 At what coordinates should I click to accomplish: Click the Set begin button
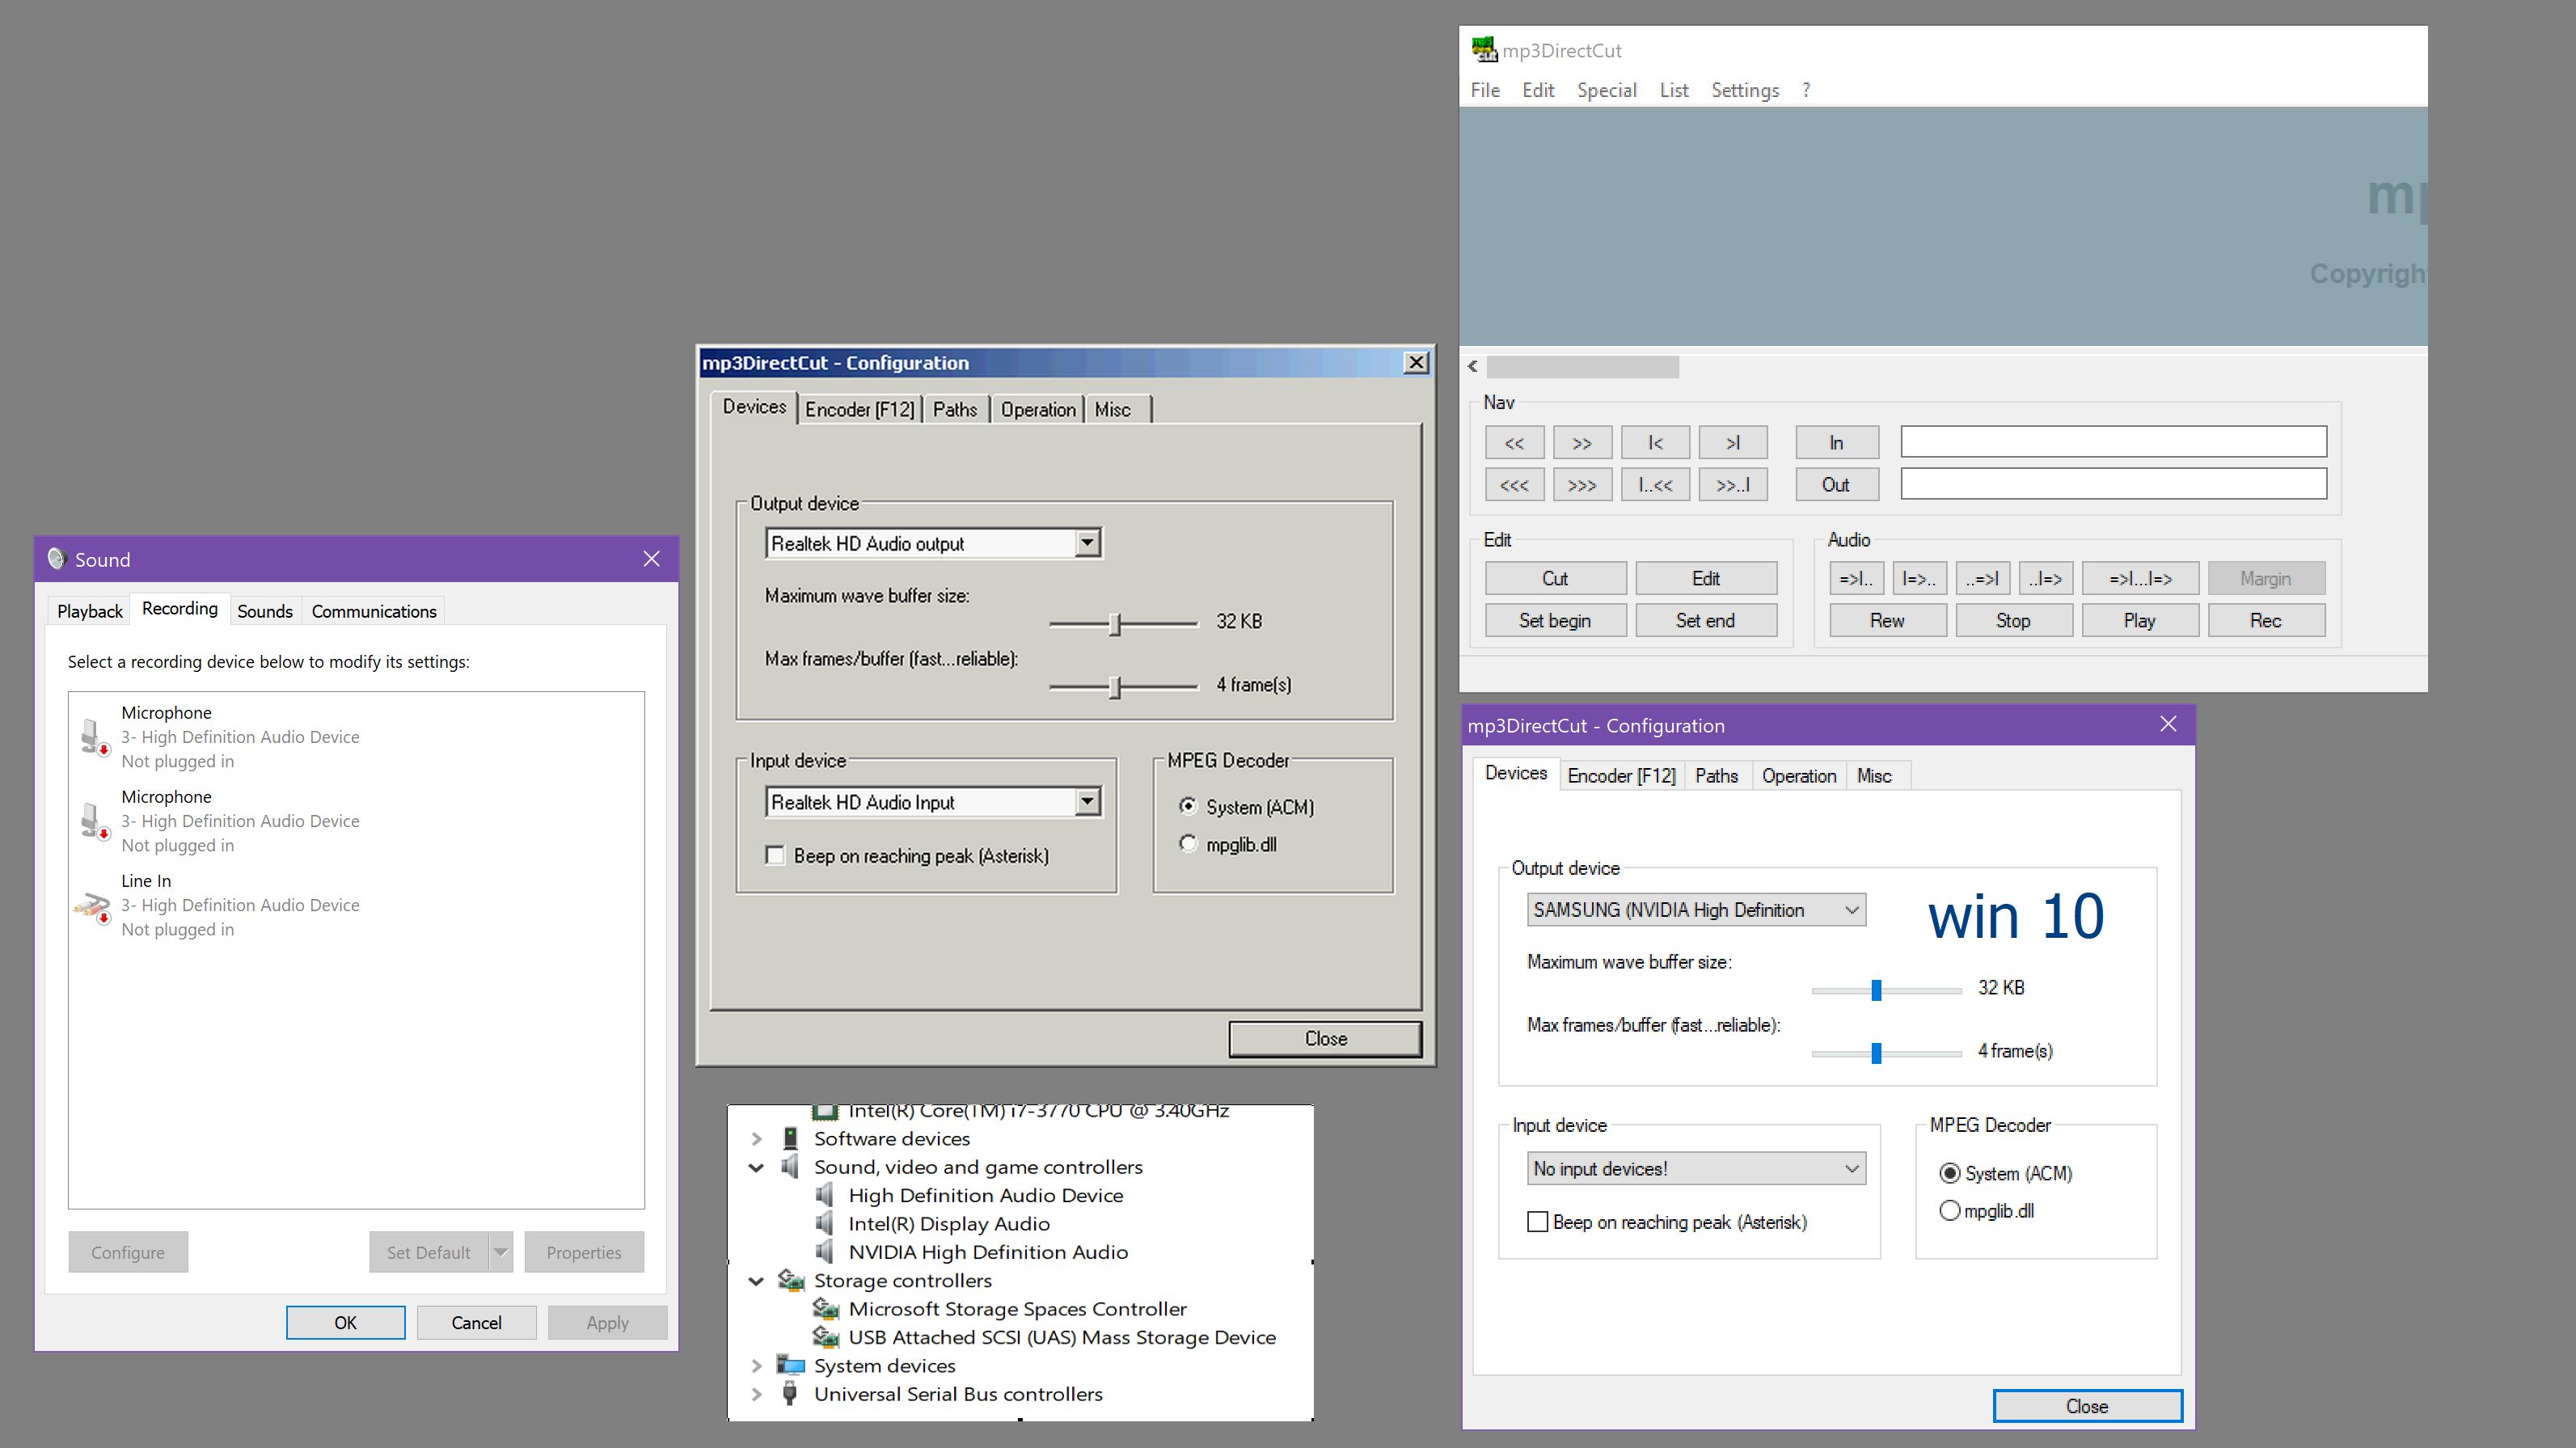(x=1555, y=620)
